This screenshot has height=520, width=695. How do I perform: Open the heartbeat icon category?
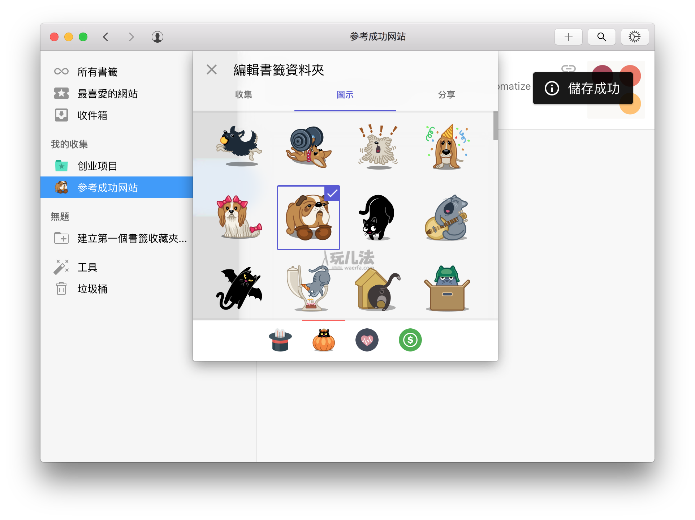coord(367,340)
